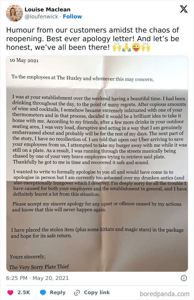Viewport: 194px width, 300px height.
Task: Click the 2.5K likes count
Action: 24,292
